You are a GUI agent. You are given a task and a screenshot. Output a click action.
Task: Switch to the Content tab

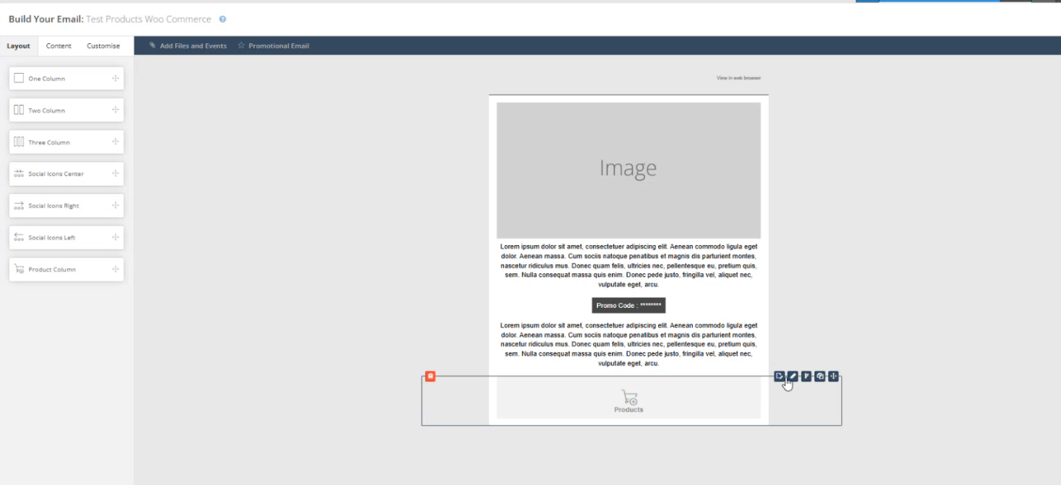[58, 45]
